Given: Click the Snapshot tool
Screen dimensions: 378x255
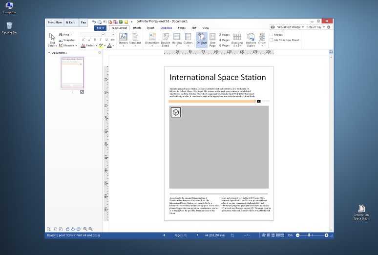Looking at the screenshot, I should coord(67,40).
